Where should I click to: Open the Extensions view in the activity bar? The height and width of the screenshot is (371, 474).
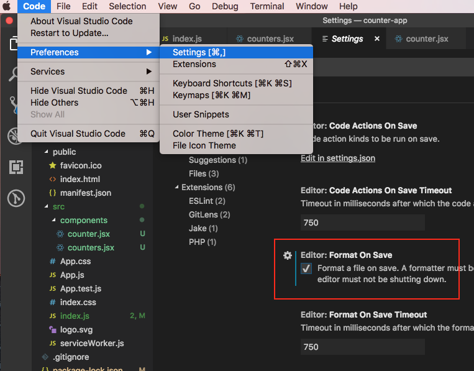[16, 167]
